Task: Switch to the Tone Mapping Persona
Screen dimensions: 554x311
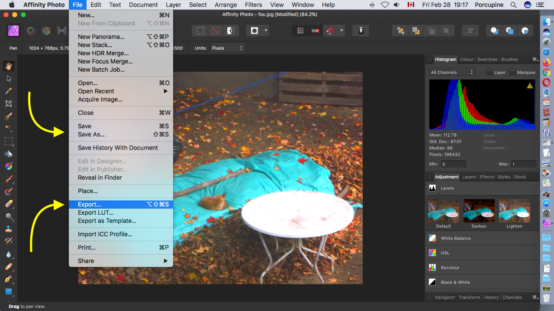Action: coord(62,31)
